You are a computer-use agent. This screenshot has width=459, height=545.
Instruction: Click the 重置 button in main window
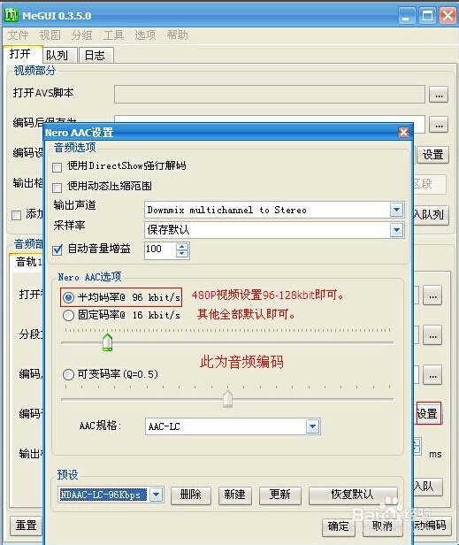(x=26, y=526)
